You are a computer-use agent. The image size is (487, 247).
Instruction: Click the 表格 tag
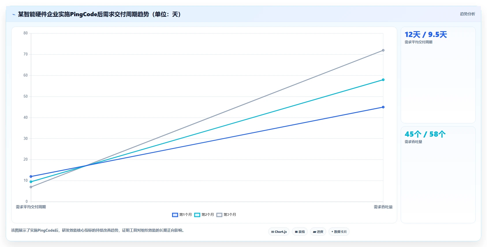click(x=300, y=232)
